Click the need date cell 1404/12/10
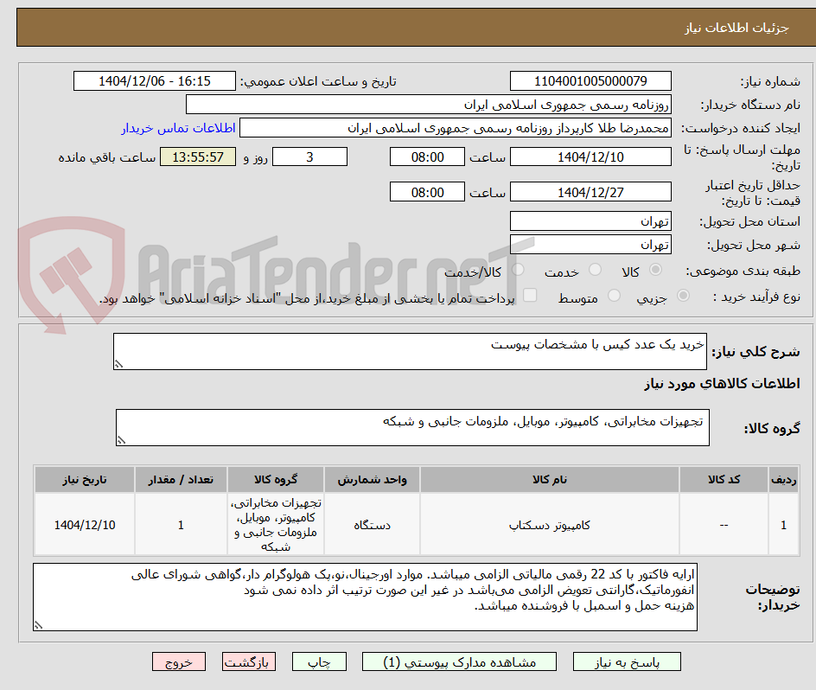The width and height of the screenshot is (816, 690). click(x=85, y=525)
